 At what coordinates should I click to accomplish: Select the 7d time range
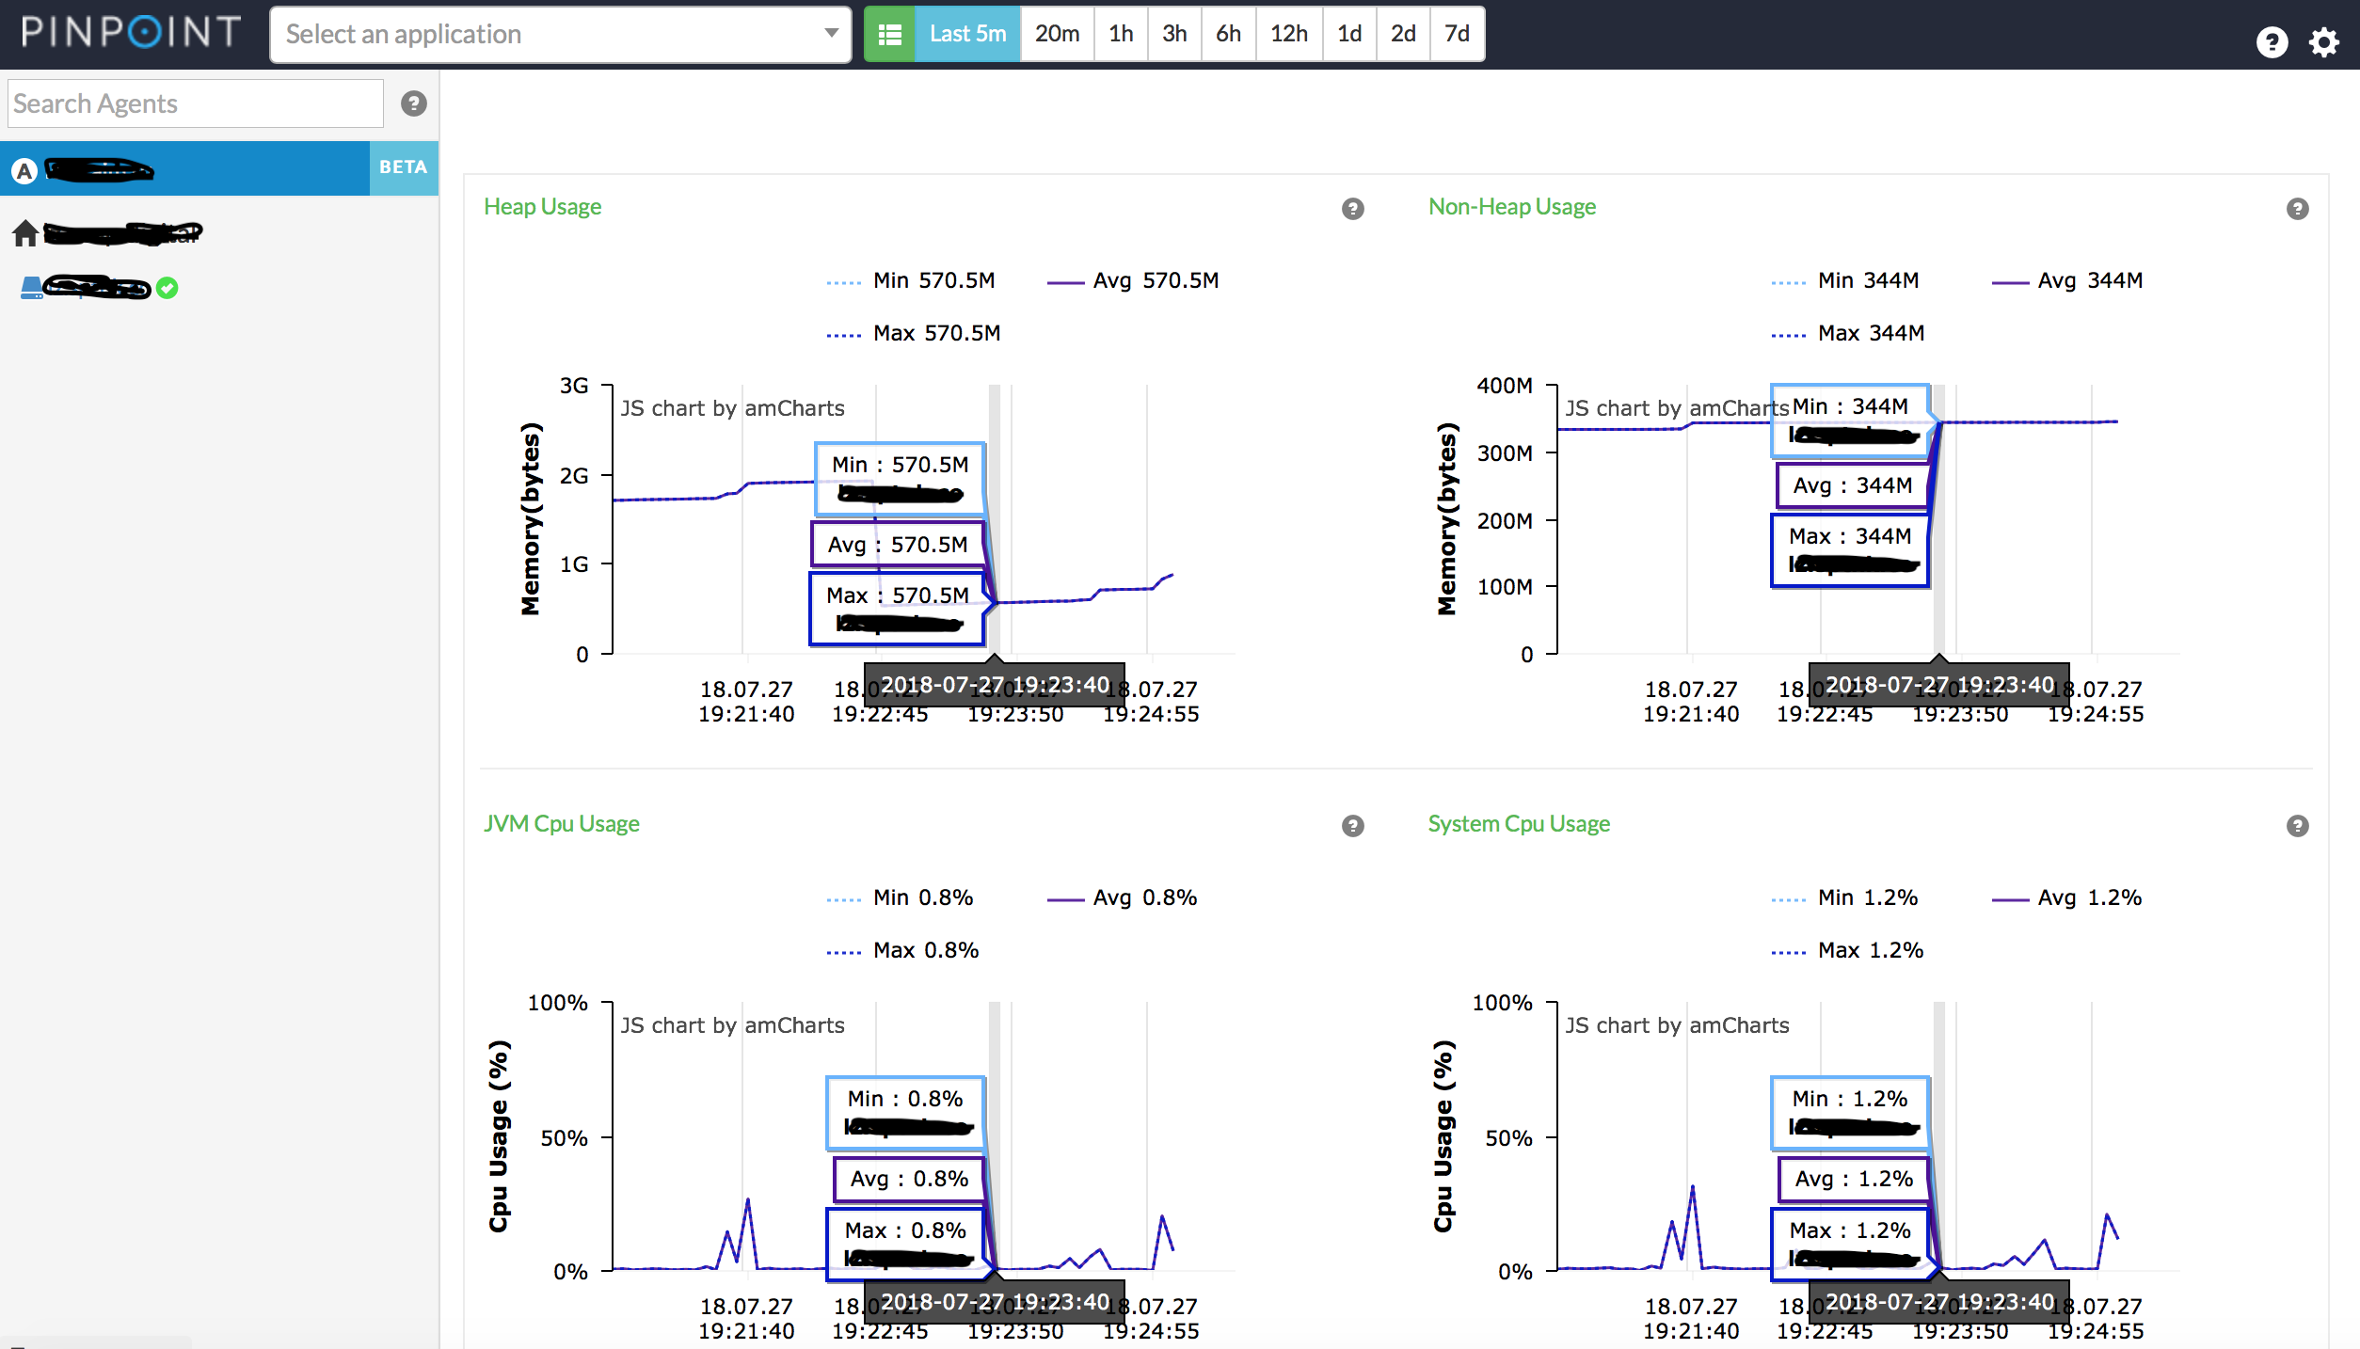click(1457, 34)
